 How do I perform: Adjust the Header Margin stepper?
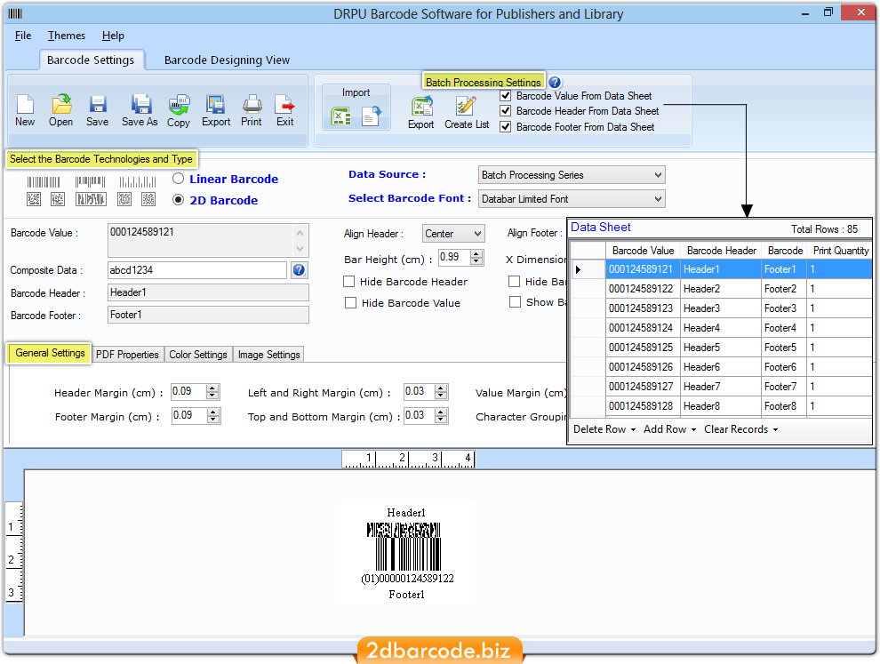(x=212, y=392)
